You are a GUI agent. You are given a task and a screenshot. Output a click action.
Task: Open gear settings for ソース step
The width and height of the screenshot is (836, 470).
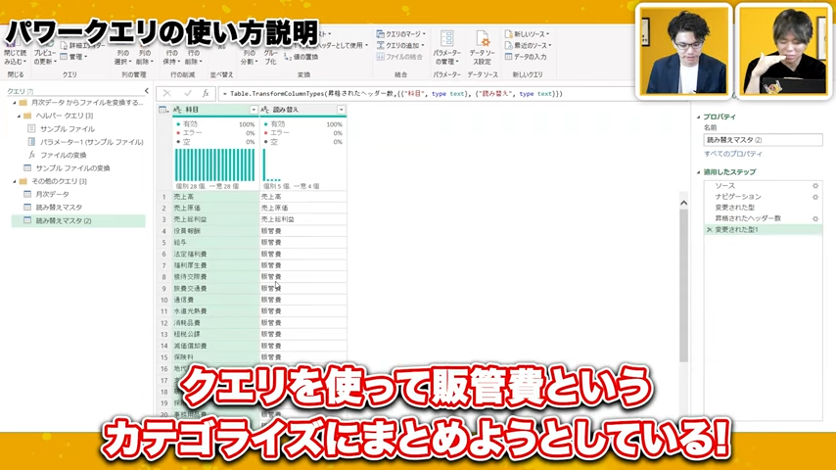[815, 186]
